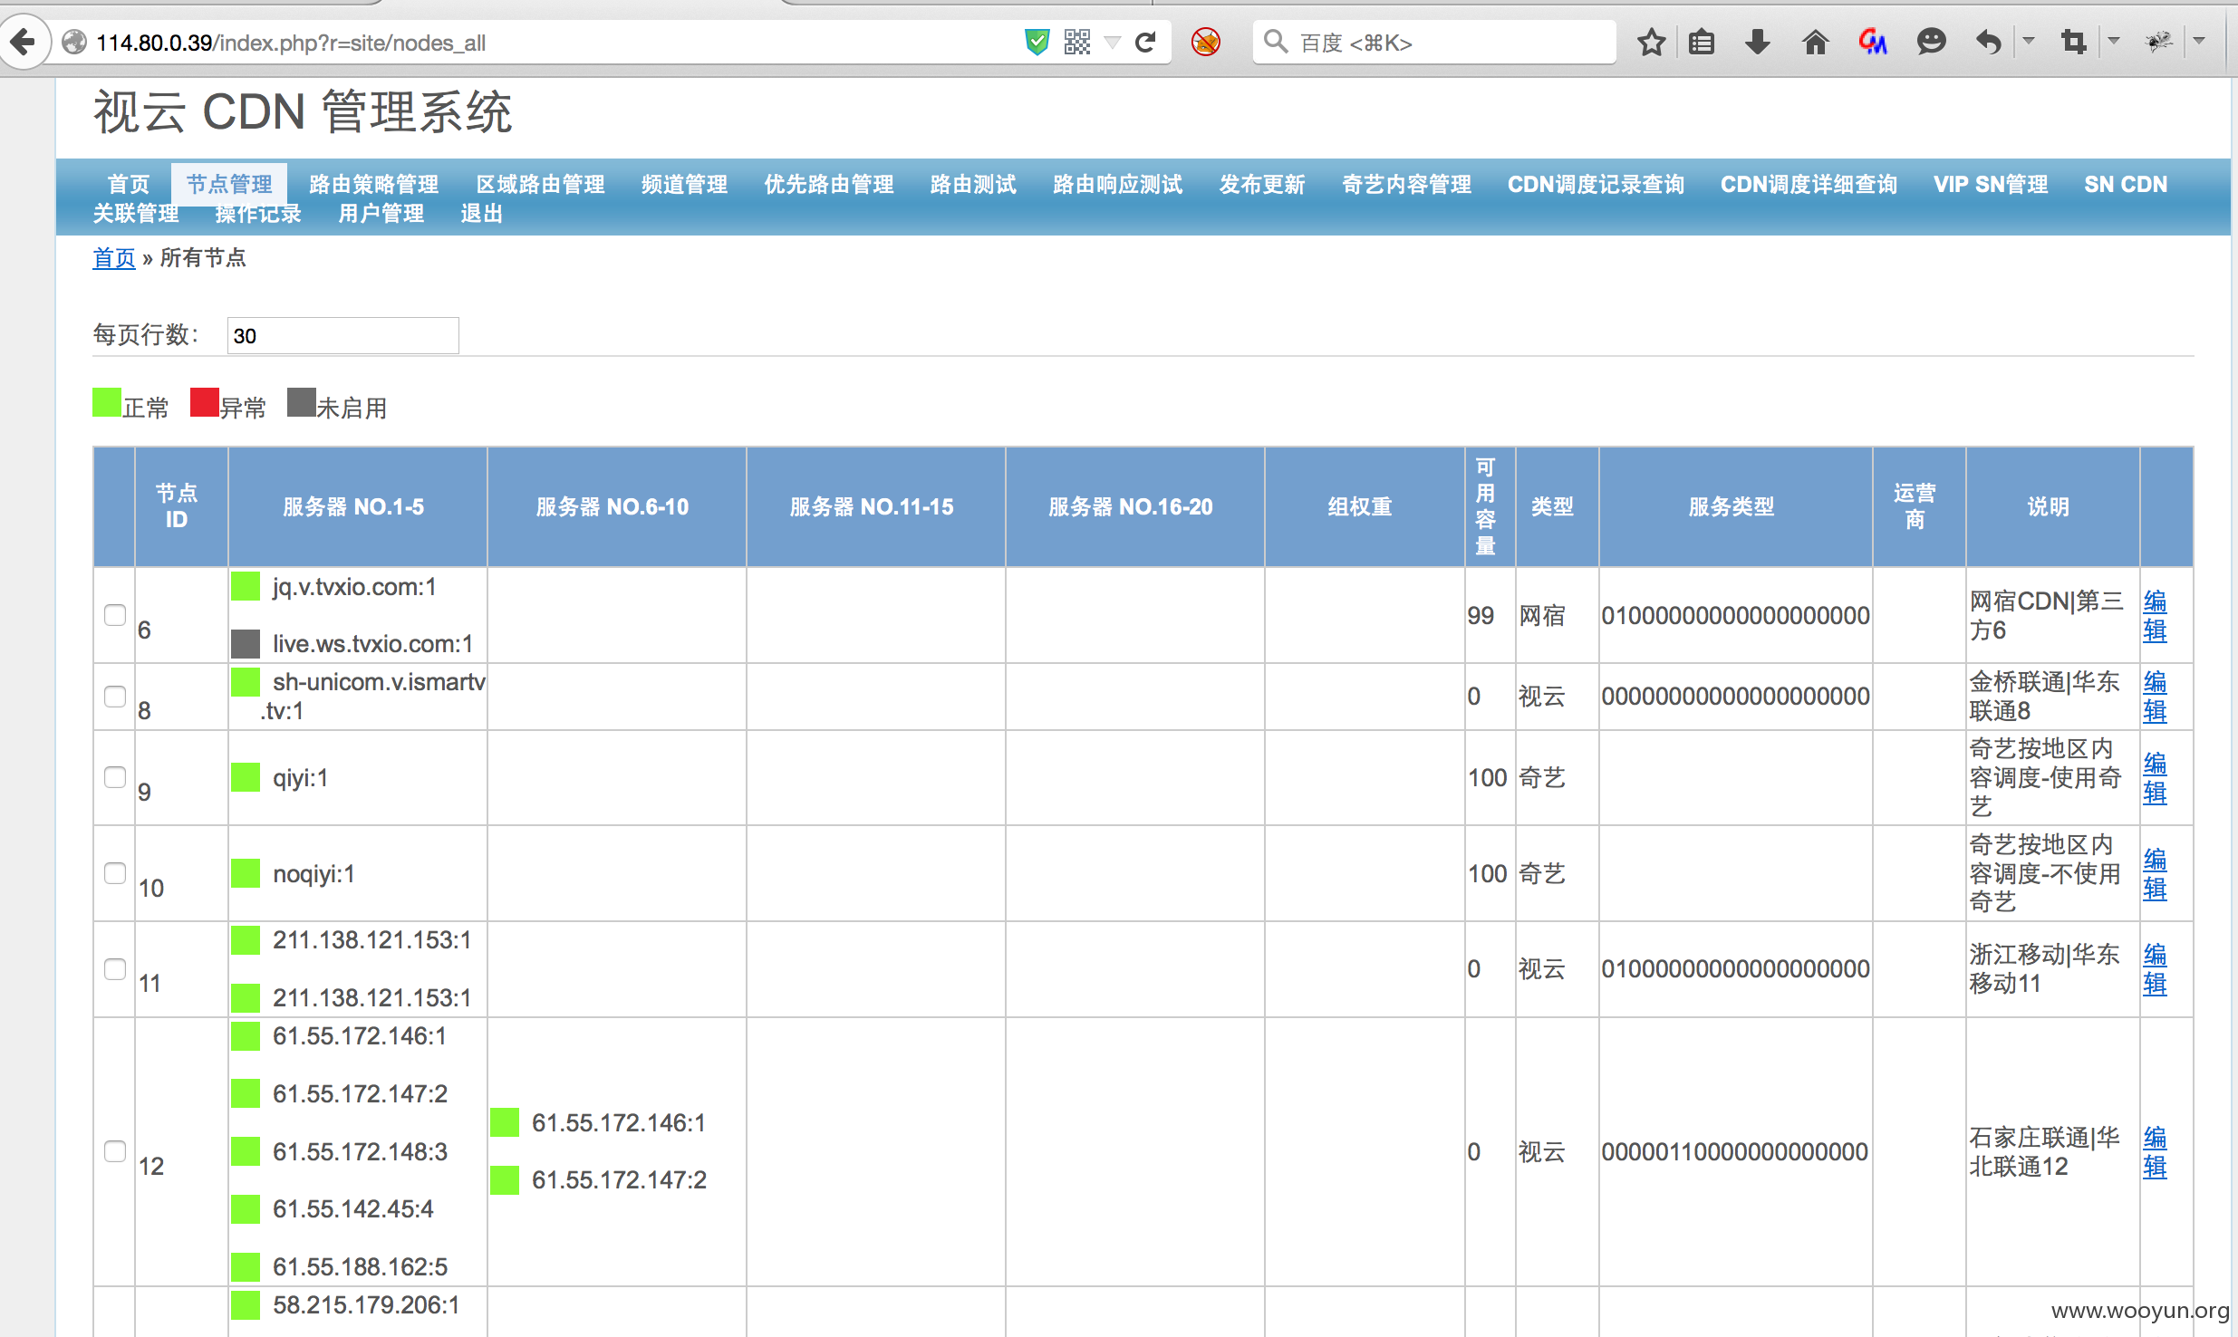Image resolution: width=2238 pixels, height=1337 pixels.
Task: Click server entry 61.55.142.45:4
Action: point(353,1209)
